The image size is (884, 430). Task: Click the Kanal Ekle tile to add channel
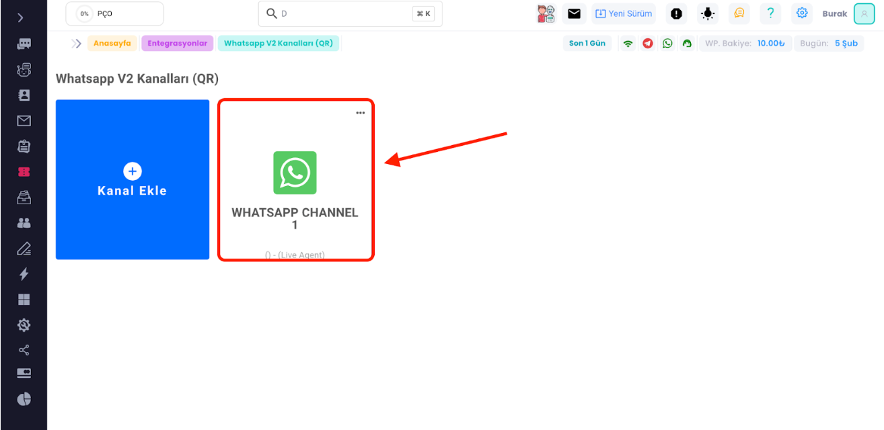pyautogui.click(x=133, y=179)
